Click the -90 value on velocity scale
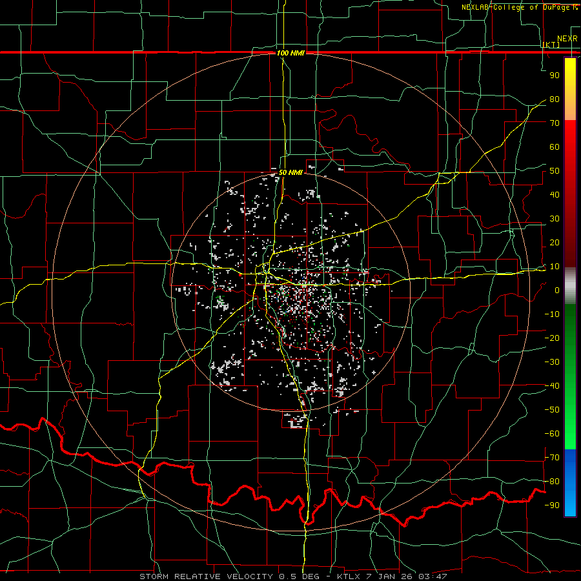Image resolution: width=581 pixels, height=581 pixels. 552,505
